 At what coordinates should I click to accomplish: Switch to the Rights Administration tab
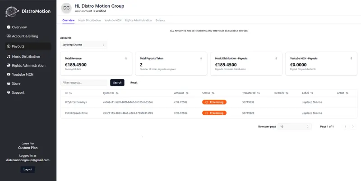(139, 20)
